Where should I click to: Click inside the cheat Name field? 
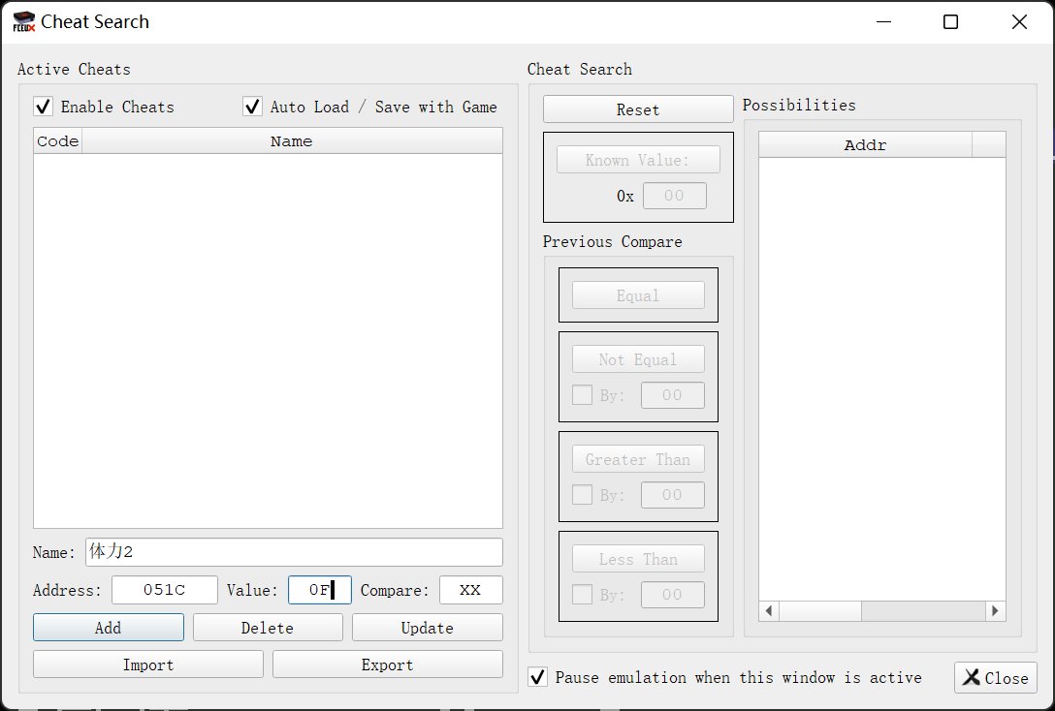[294, 552]
